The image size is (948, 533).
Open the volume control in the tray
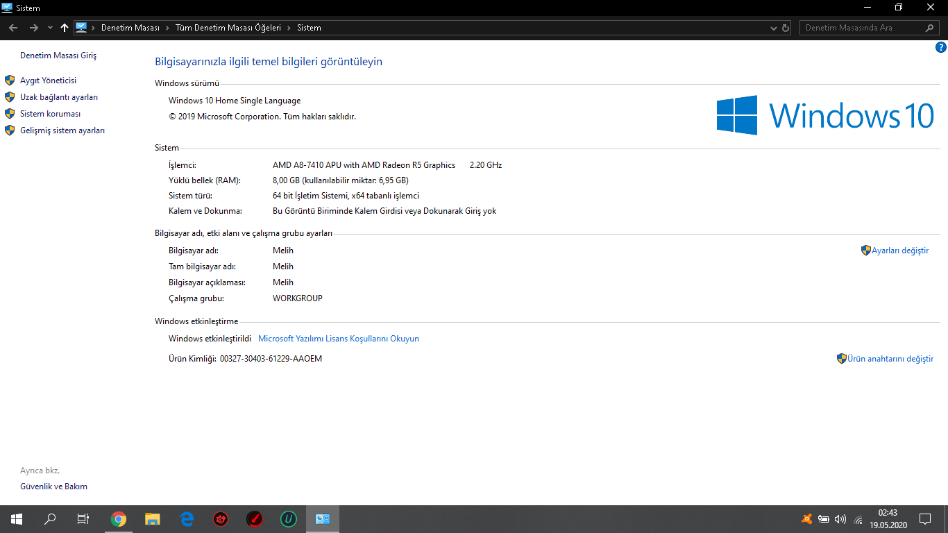pos(840,519)
